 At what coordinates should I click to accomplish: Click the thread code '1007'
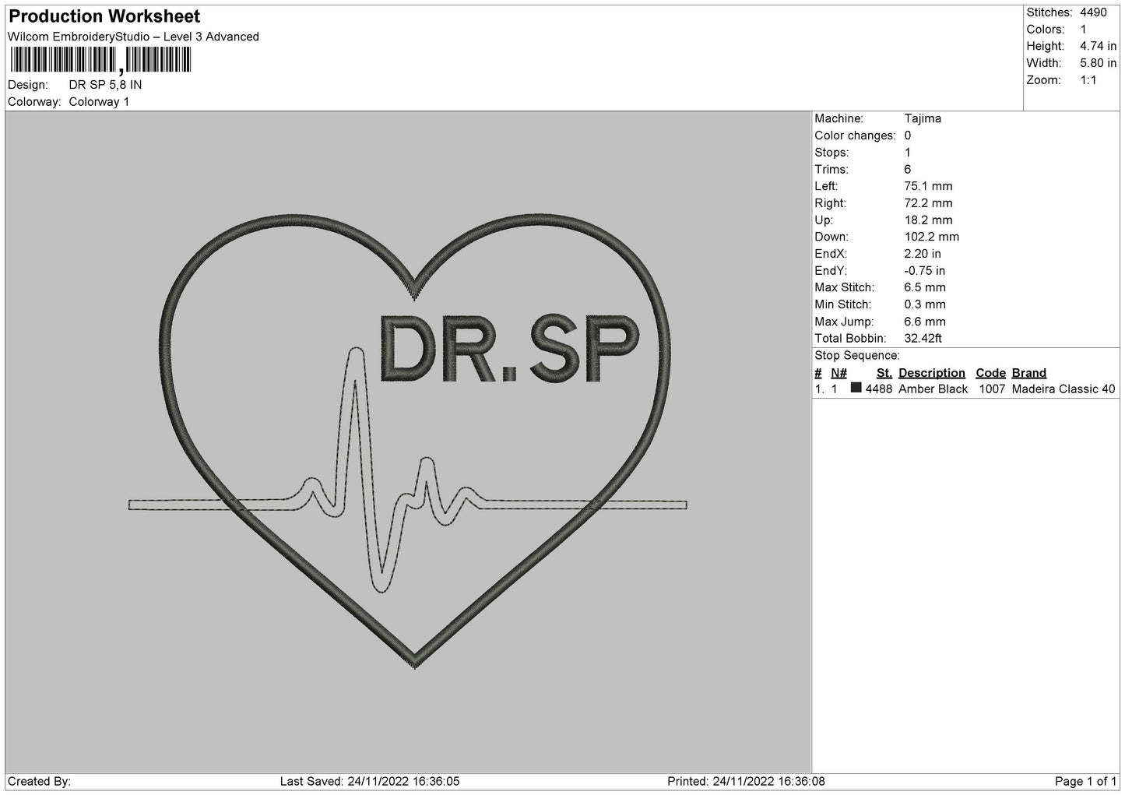(x=992, y=389)
